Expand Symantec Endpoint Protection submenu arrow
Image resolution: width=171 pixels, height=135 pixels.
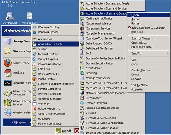pos(78,84)
